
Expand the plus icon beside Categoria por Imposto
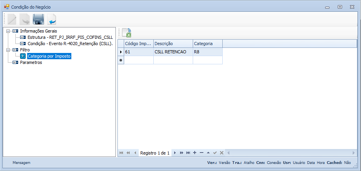click(x=22, y=56)
